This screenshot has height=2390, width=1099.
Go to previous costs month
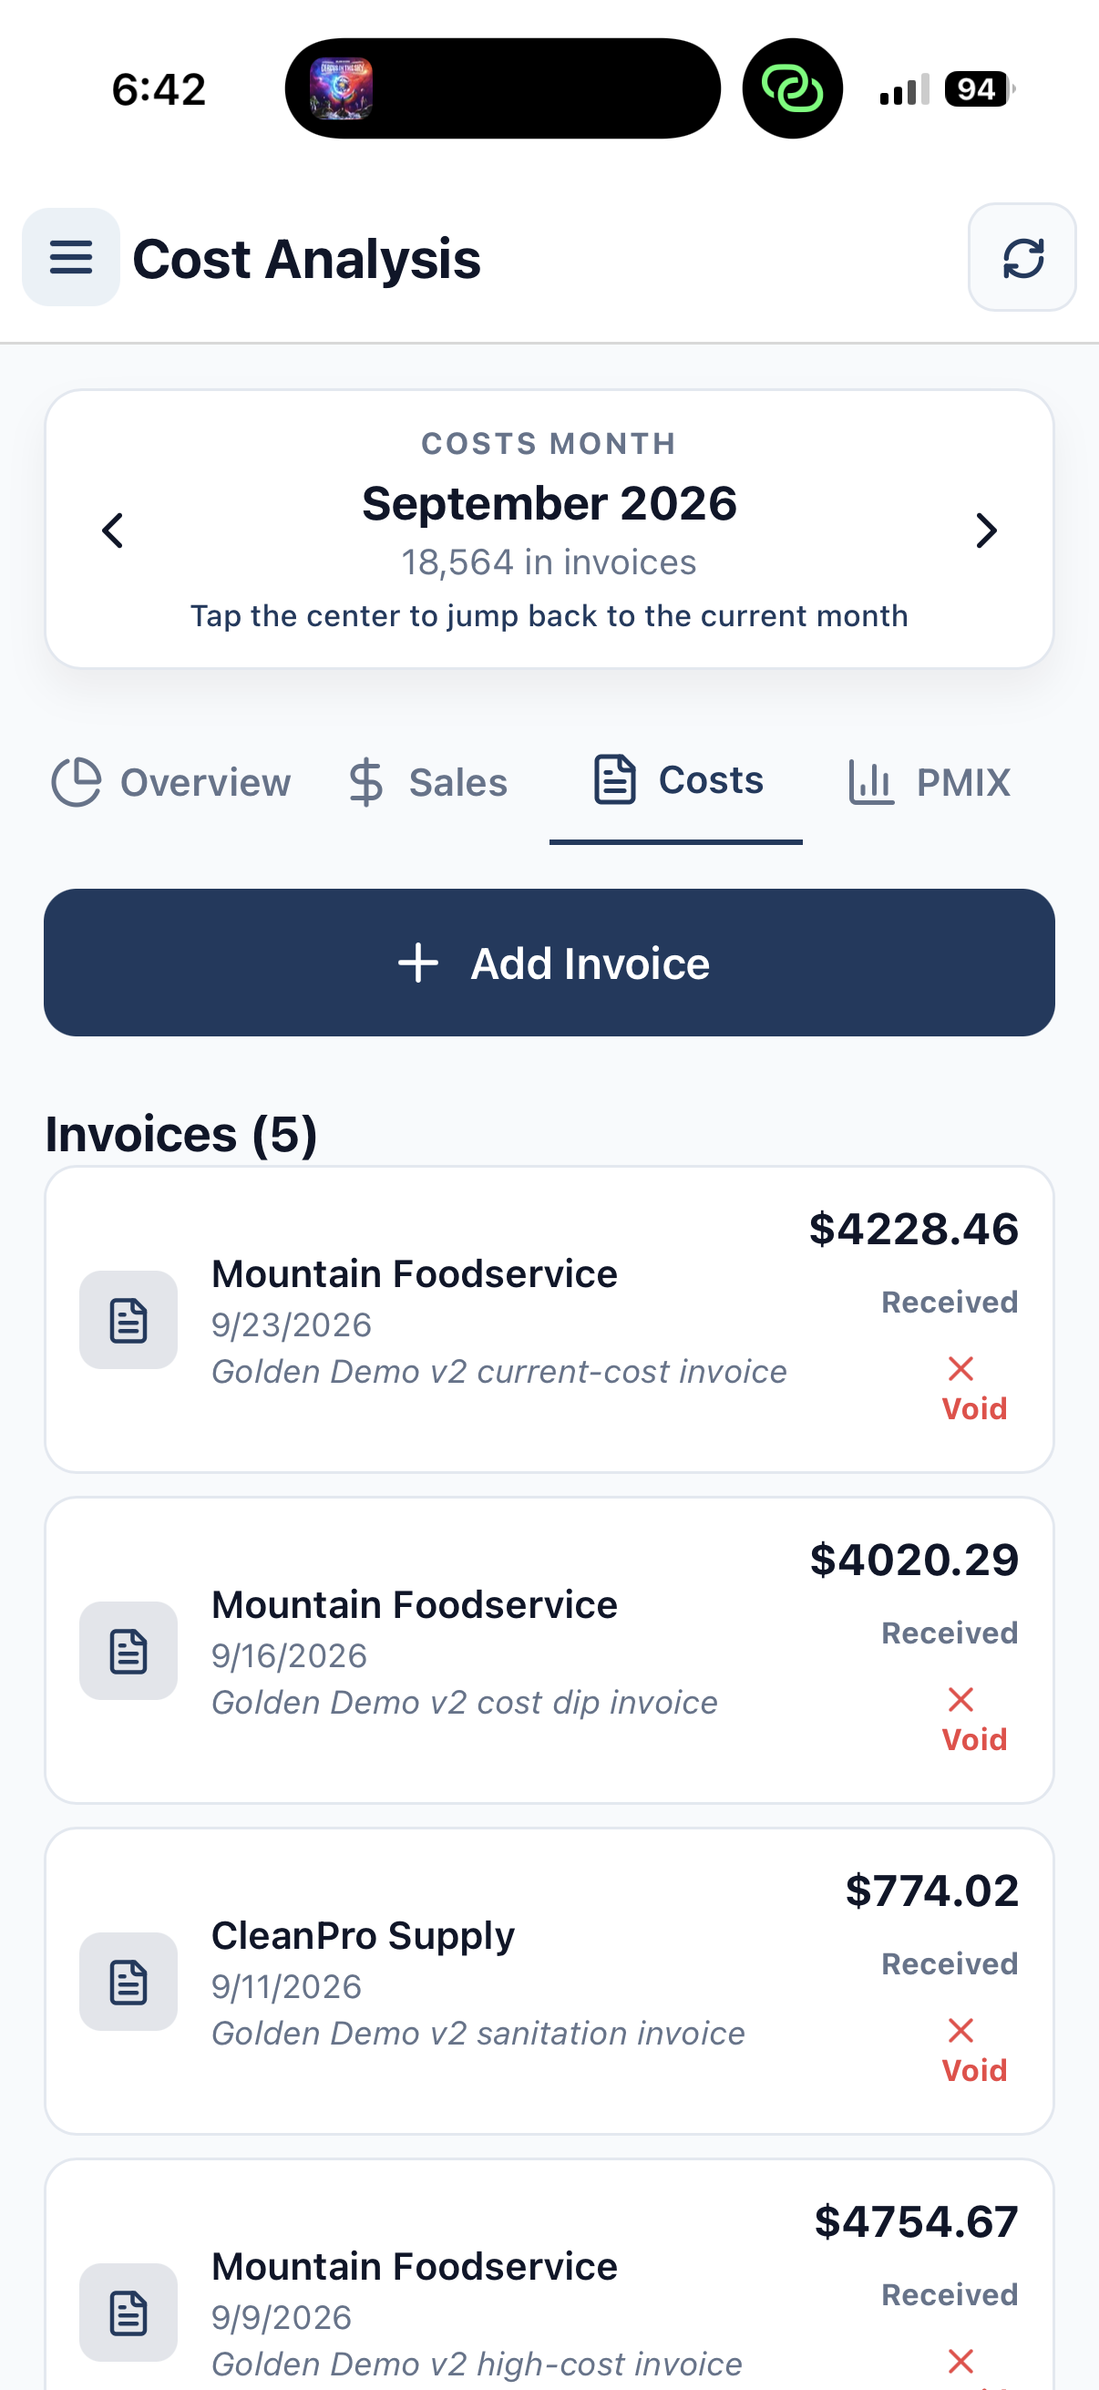point(113,531)
